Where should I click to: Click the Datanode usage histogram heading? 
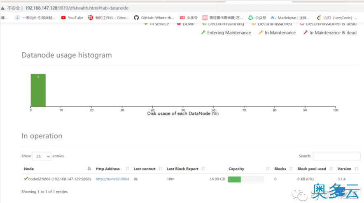(x=67, y=55)
